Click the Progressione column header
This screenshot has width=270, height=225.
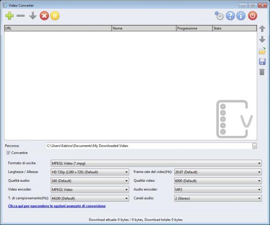[x=195, y=28]
